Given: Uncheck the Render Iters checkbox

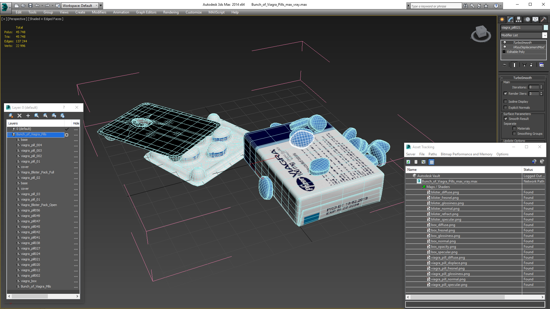Looking at the screenshot, I should click(x=506, y=94).
